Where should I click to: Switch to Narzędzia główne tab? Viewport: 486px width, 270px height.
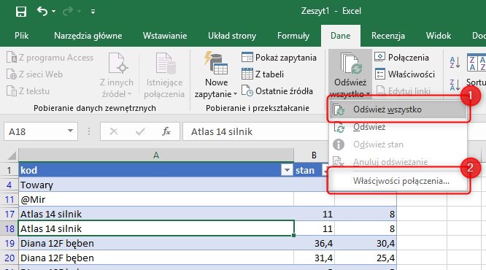(x=88, y=36)
